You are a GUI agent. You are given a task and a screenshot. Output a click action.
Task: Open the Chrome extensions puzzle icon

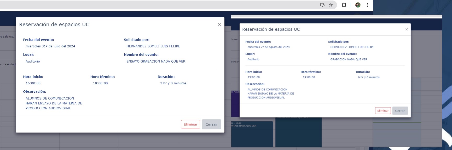[x=344, y=5]
